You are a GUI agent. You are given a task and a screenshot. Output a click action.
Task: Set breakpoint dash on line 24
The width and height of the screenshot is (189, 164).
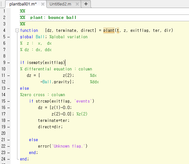(x=8, y=159)
